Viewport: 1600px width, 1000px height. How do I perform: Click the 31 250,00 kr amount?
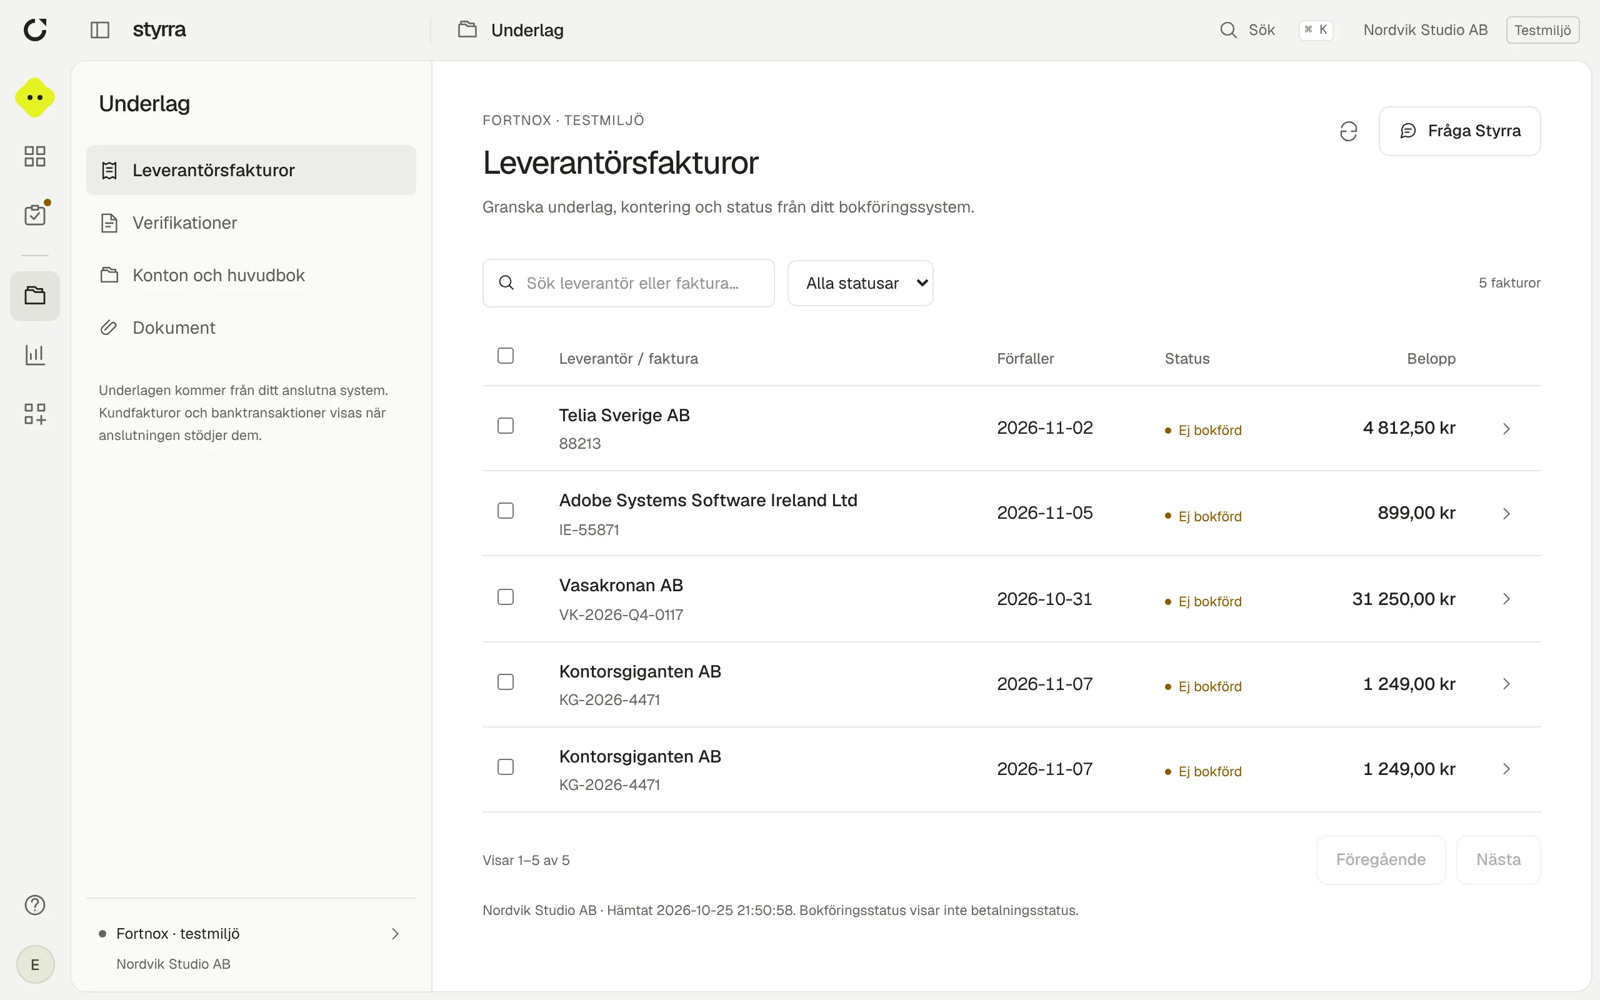click(x=1404, y=599)
